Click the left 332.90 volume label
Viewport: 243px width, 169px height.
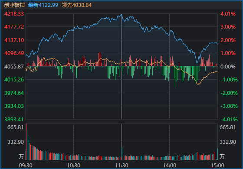tap(16, 142)
